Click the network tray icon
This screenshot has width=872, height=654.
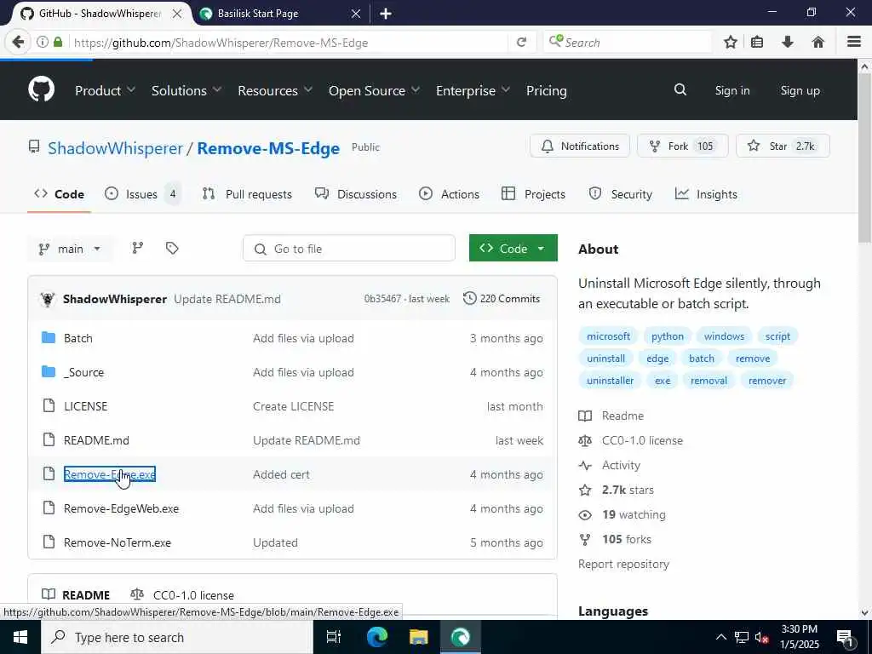tap(742, 637)
